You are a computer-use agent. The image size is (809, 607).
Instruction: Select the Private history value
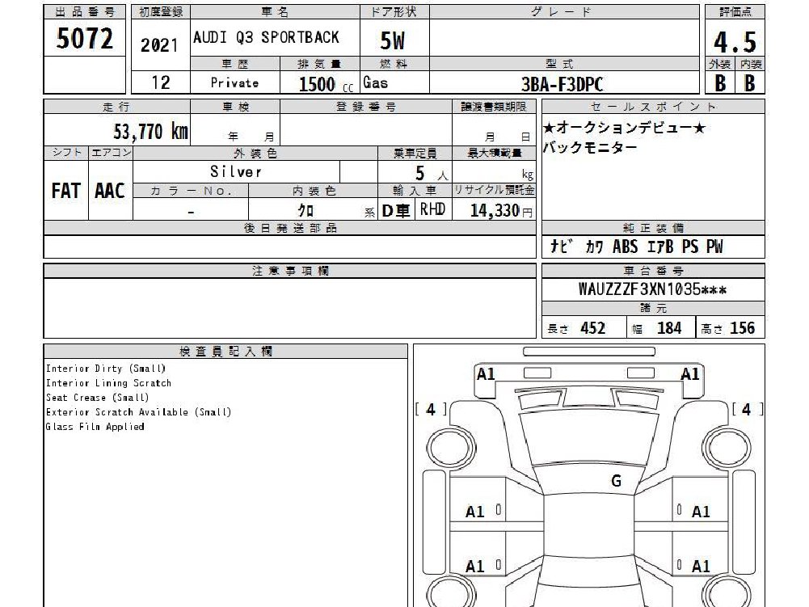[234, 82]
